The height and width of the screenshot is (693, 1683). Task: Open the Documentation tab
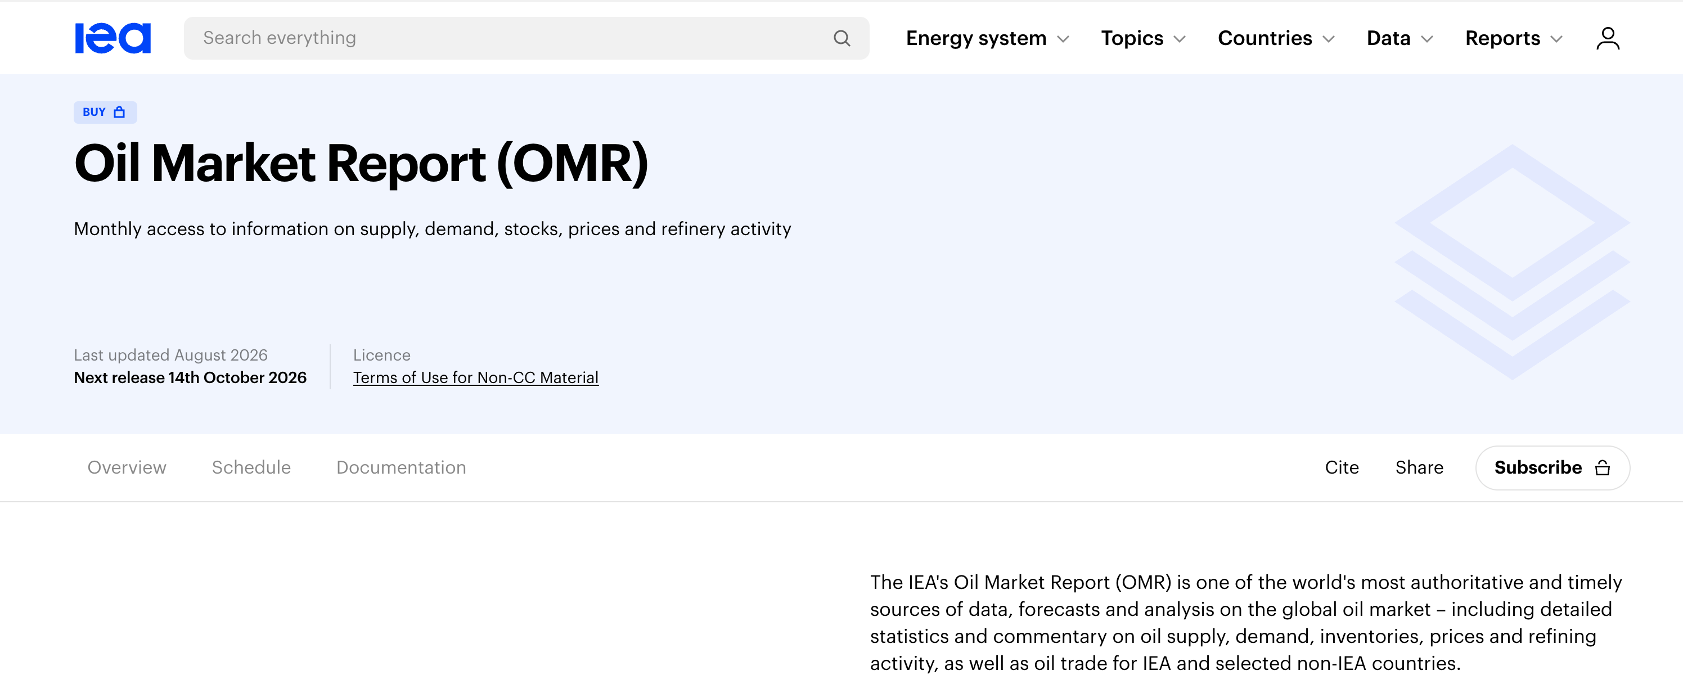[401, 467]
